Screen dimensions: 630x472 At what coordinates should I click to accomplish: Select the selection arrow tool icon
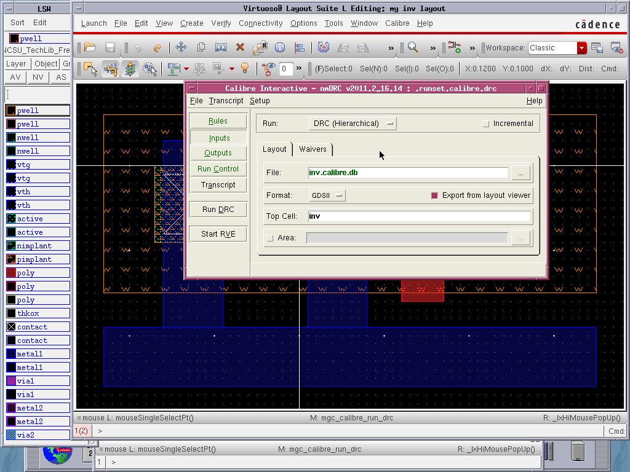[x=90, y=69]
